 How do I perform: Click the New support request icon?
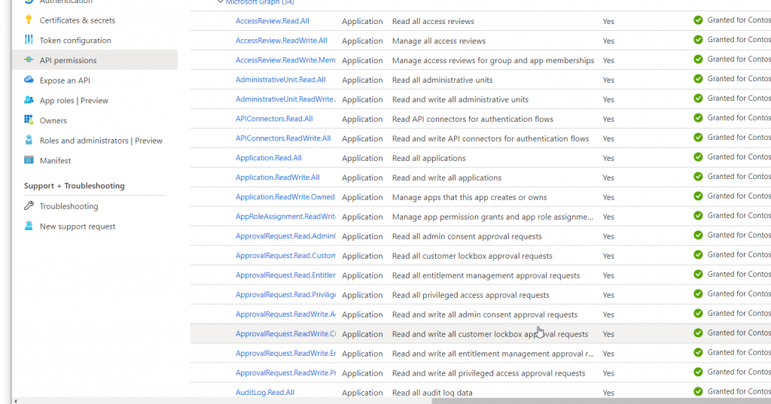point(29,226)
